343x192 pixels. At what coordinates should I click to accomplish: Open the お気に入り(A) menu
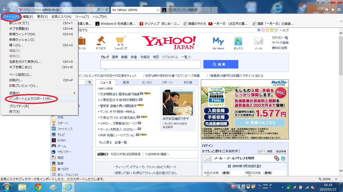62,17
